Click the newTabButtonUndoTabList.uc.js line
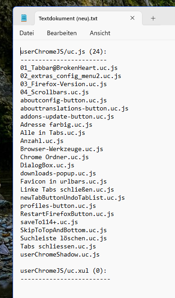The height and width of the screenshot is (298, 175). [x=73, y=197]
